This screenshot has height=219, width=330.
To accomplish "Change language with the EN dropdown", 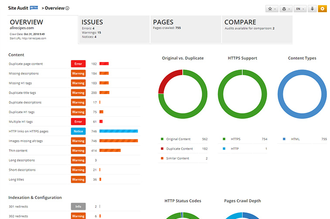I will [300, 9].
